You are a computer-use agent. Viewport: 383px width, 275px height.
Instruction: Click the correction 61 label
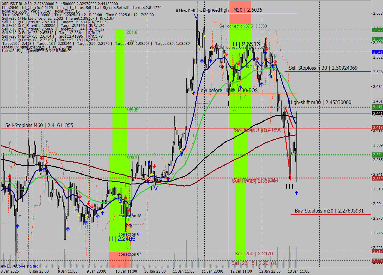tap(130, 234)
